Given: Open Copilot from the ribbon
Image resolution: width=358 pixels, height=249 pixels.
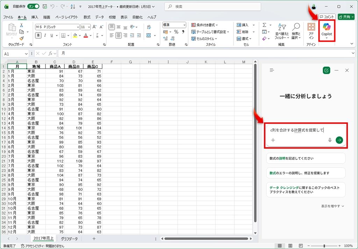Looking at the screenshot, I should click(x=327, y=30).
